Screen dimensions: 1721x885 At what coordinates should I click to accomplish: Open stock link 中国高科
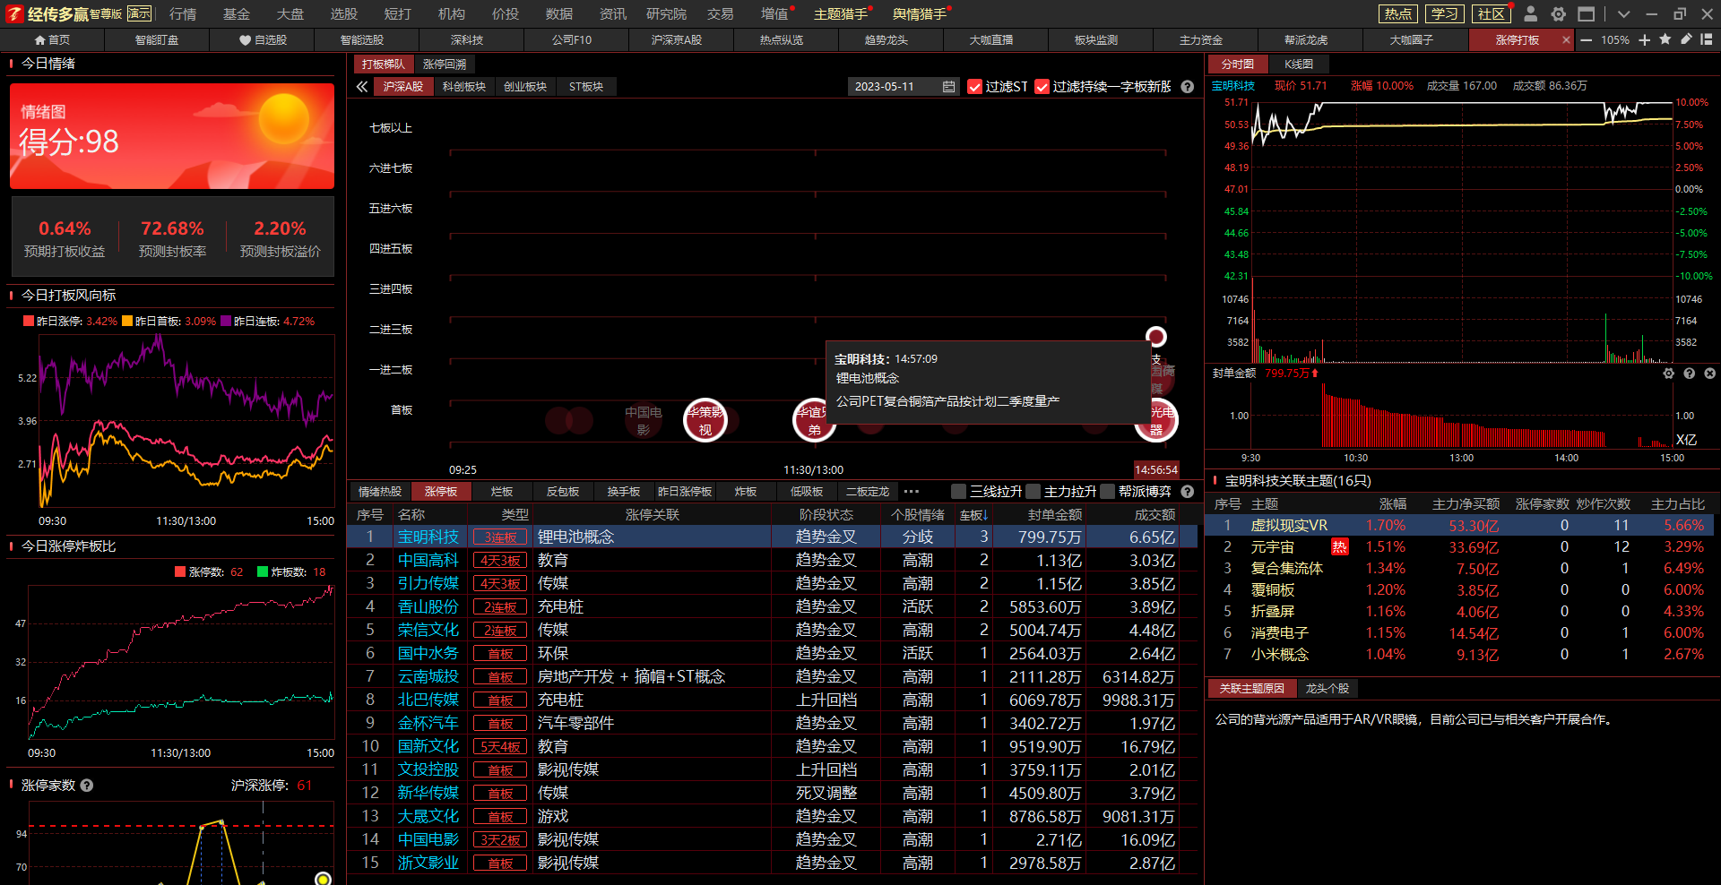tap(428, 560)
